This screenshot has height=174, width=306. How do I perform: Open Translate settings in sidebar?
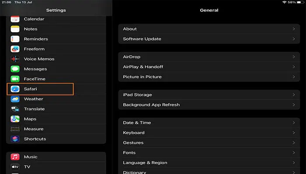[34, 109]
